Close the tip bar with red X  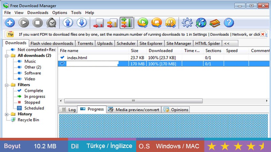pyautogui.click(x=263, y=34)
